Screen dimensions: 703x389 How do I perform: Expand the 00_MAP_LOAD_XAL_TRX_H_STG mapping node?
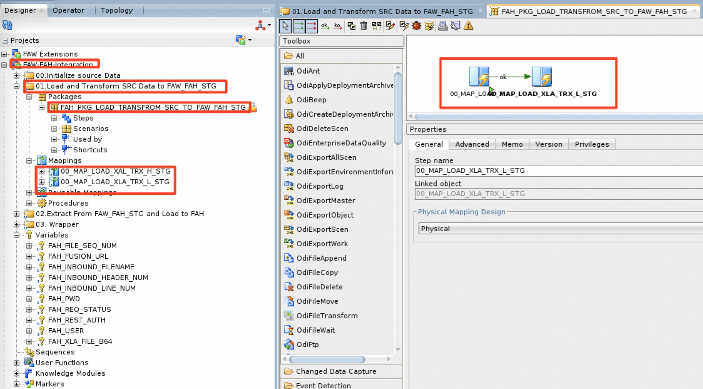tap(42, 171)
